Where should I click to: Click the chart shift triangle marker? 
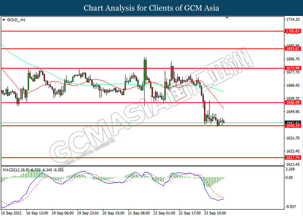(x=227, y=18)
